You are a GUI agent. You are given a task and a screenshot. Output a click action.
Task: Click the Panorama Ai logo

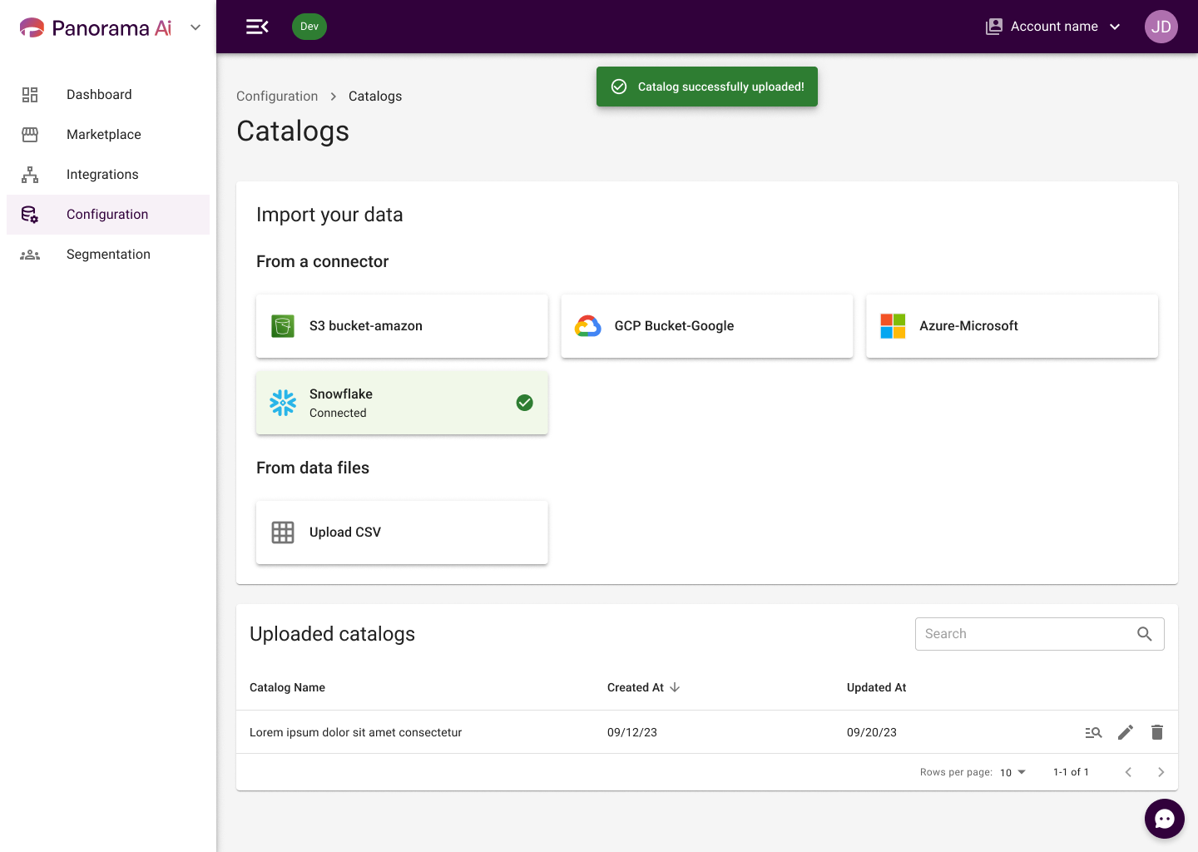click(x=96, y=27)
